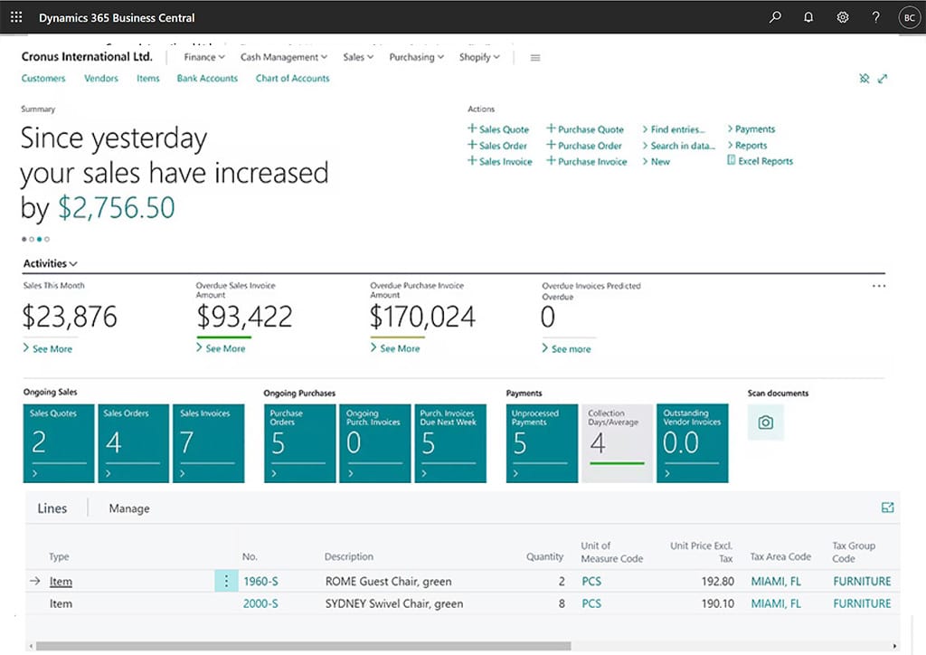Expand the New action group
Image resolution: width=926 pixels, height=655 pixels.
click(657, 161)
